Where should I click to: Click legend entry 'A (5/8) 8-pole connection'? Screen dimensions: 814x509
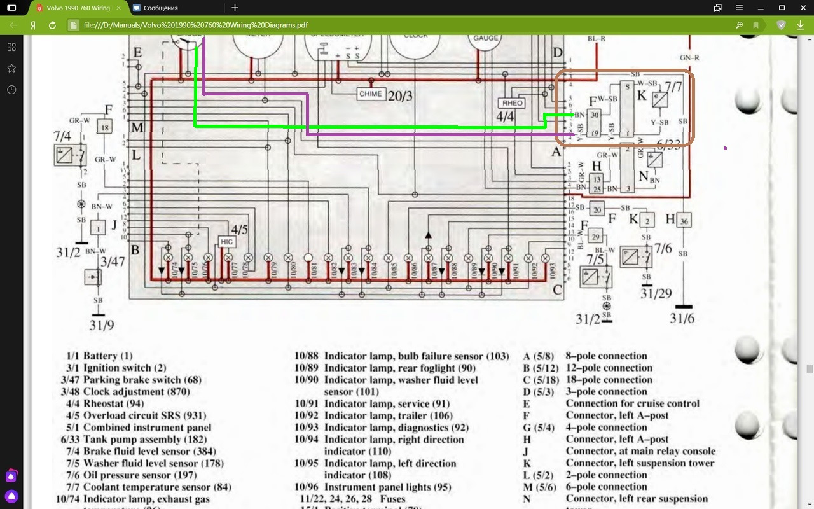pos(585,356)
